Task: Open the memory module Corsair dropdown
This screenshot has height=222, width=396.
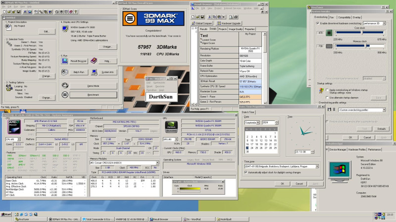Action: click(x=157, y=163)
